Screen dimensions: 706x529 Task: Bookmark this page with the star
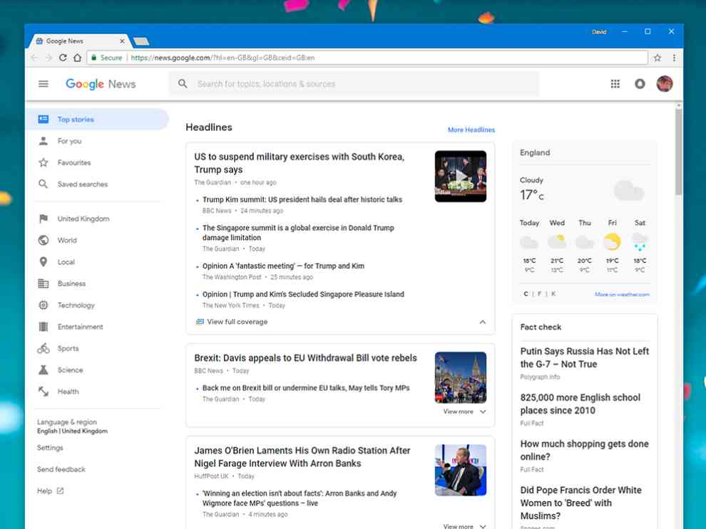point(658,58)
